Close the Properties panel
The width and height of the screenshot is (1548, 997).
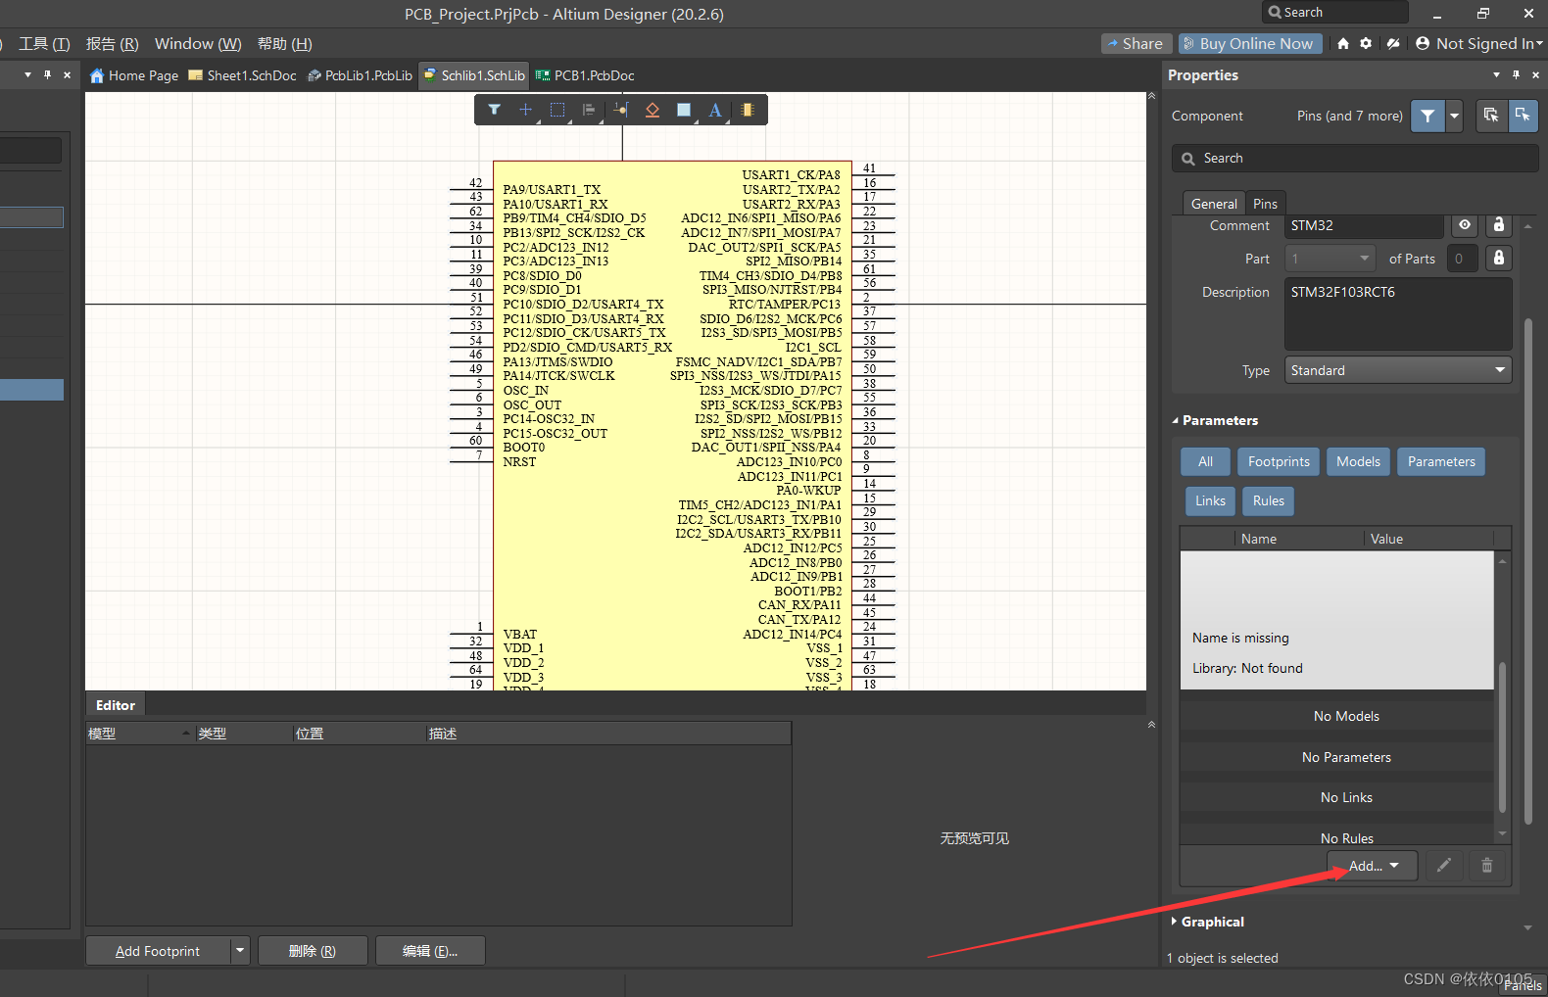tap(1535, 74)
